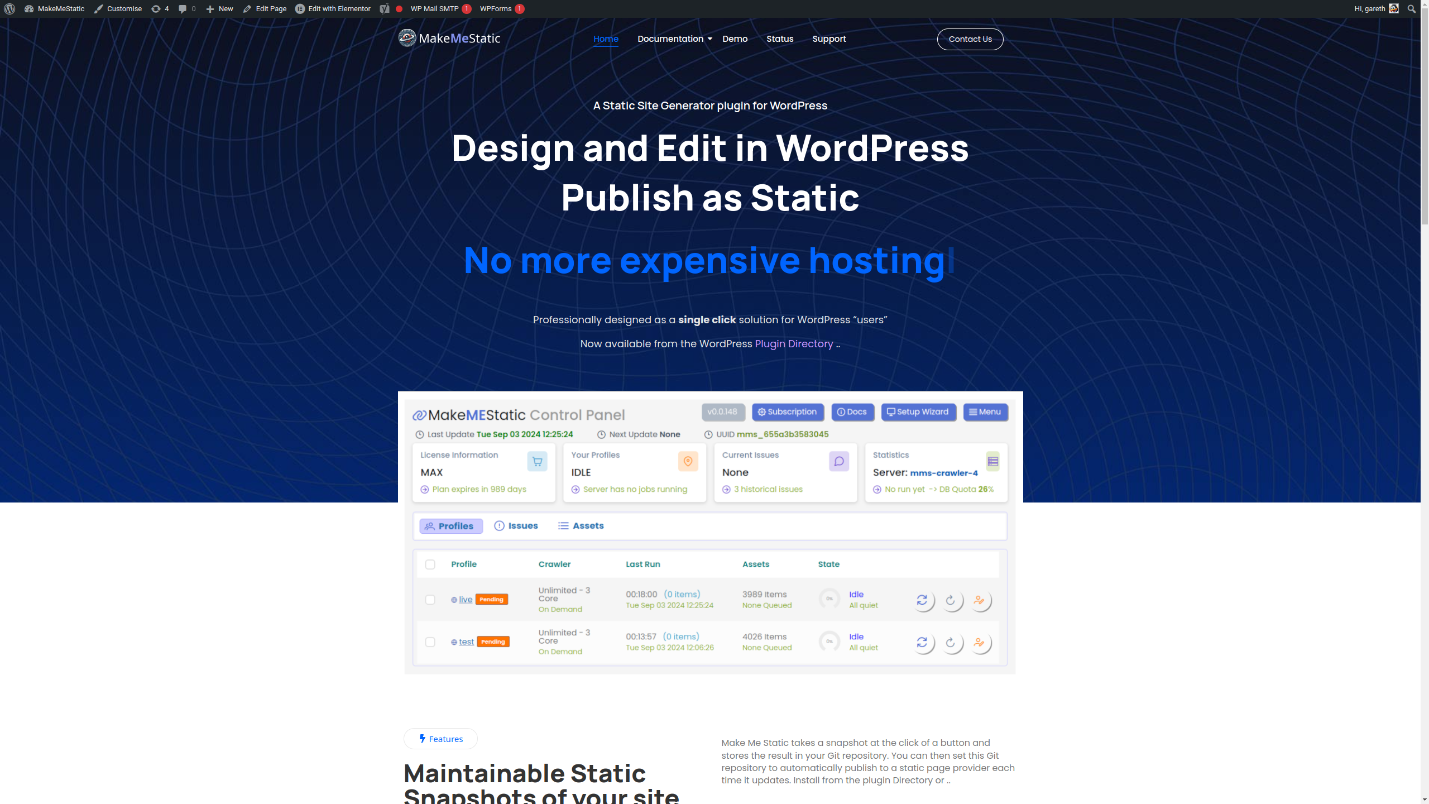Screen dimensions: 1429x804
Task: Click the profile status icon next to IDLE
Action: (x=688, y=461)
